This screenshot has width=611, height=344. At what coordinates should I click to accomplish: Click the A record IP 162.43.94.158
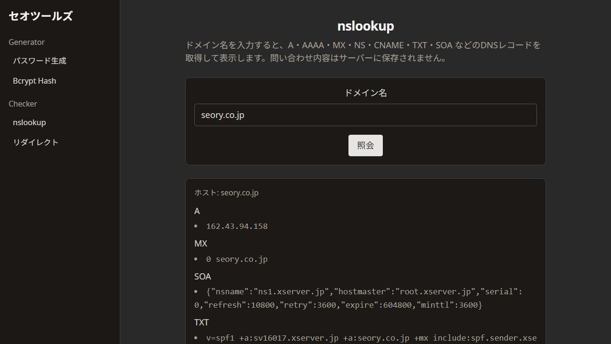[x=237, y=226]
